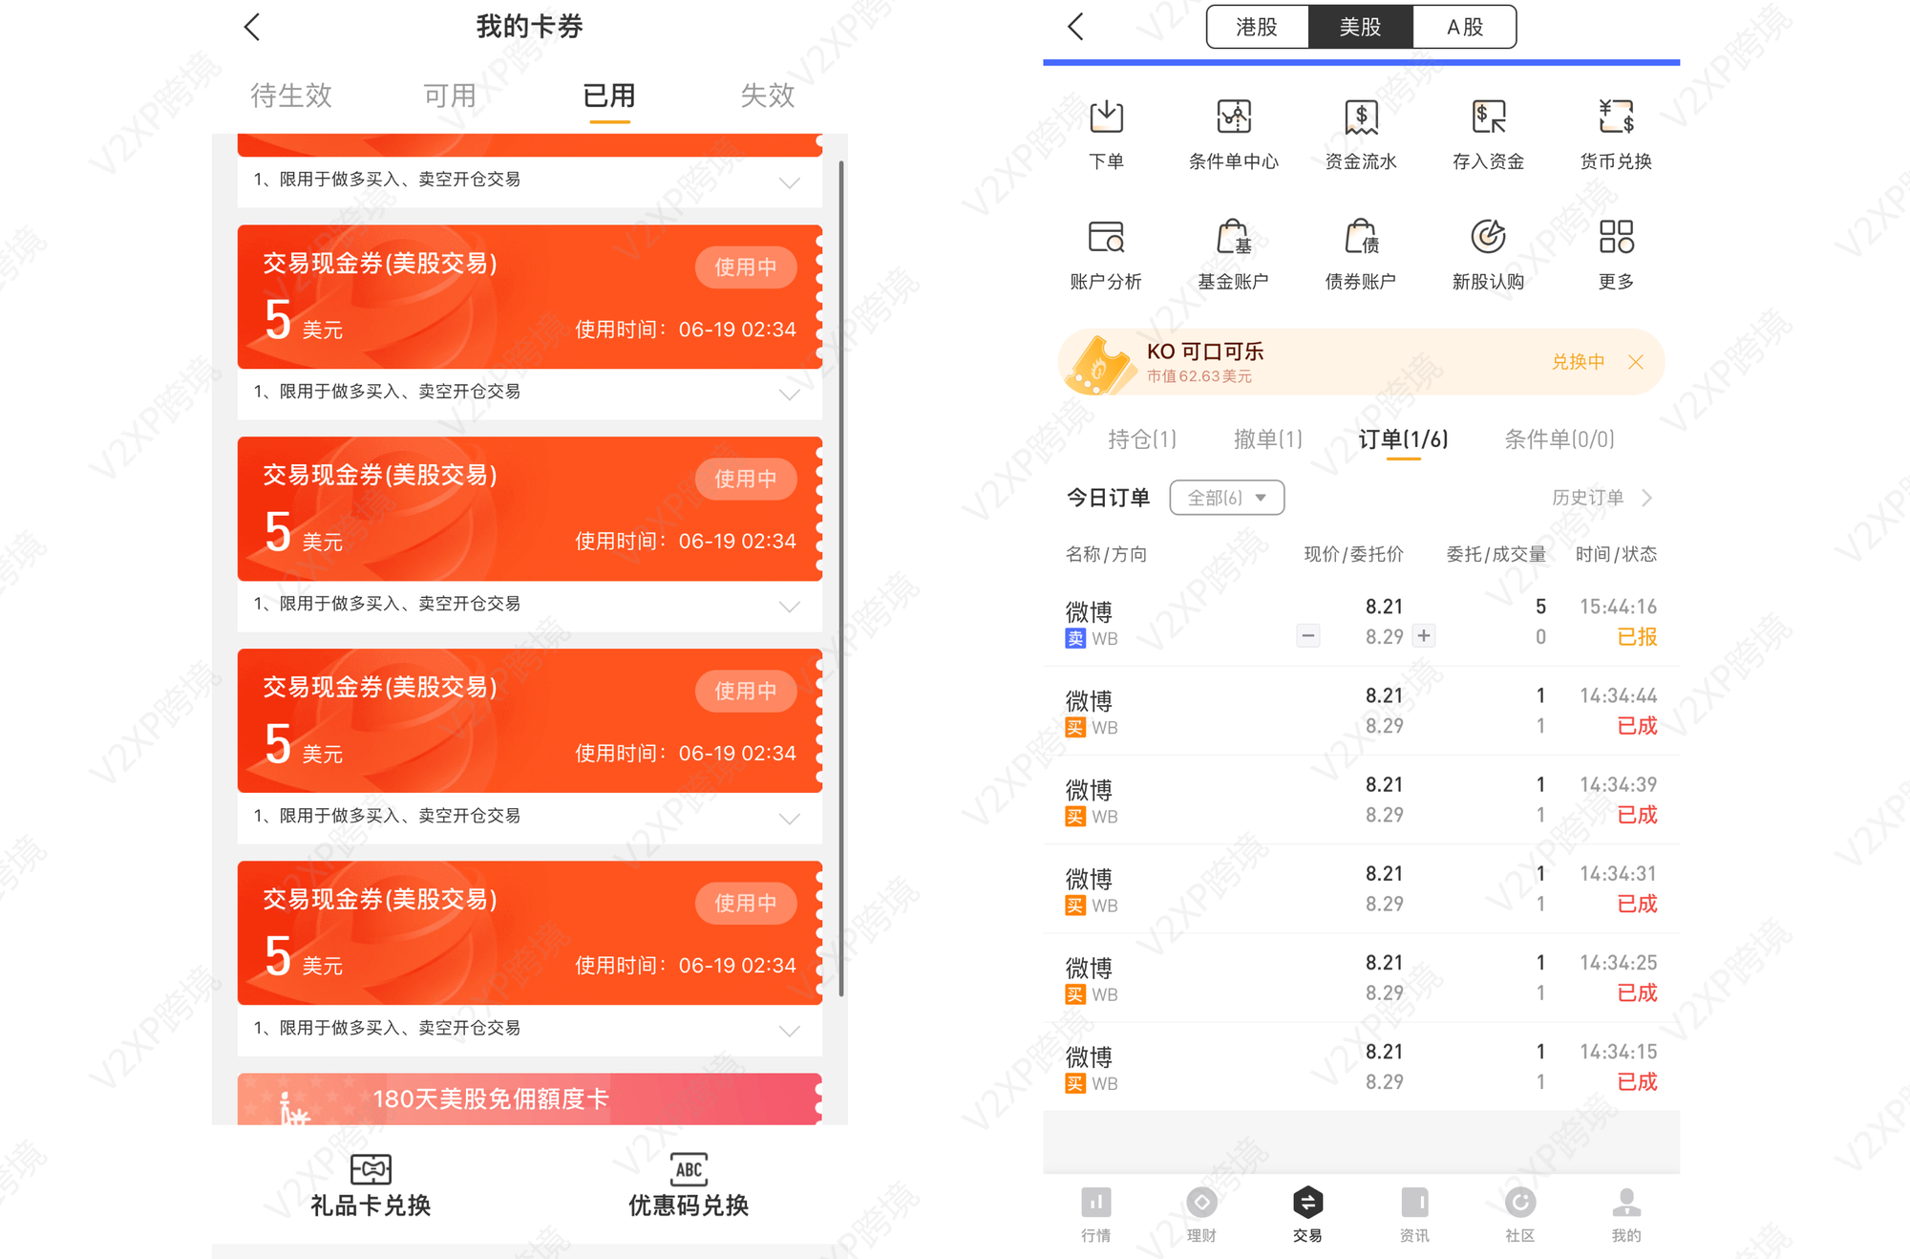Screen dimensions: 1910x1259
Task: Tap 优惠码兑换 promo code redemption
Action: point(689,1185)
